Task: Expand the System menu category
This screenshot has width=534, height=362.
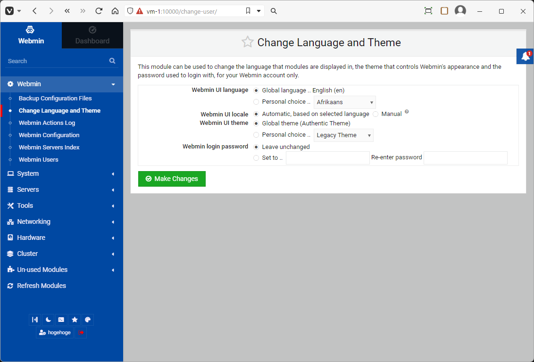Action: 62,173
